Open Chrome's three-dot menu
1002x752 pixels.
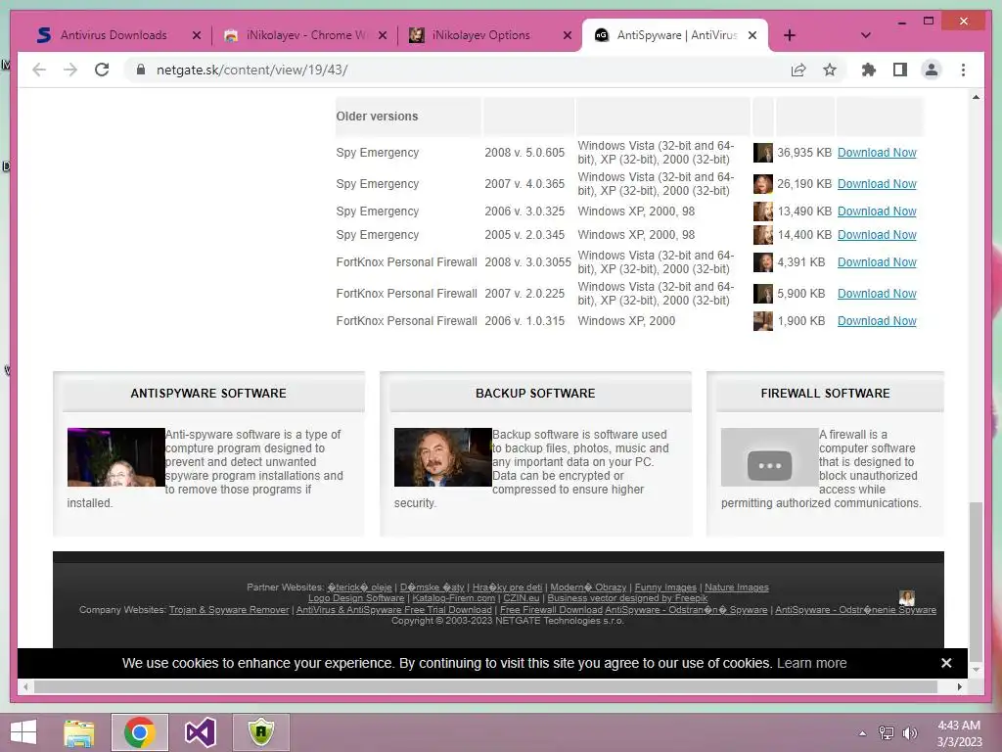coord(963,70)
